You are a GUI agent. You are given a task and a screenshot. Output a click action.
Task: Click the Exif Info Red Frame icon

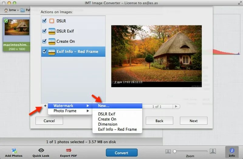(52, 52)
